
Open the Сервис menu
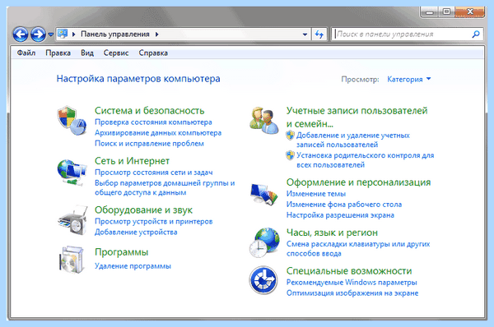coord(116,53)
